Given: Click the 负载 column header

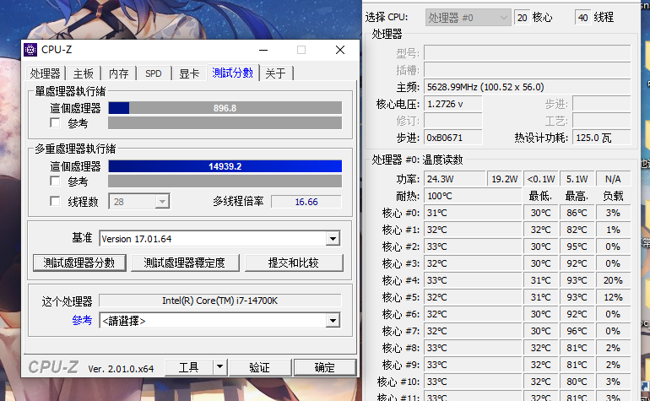Looking at the screenshot, I should (613, 196).
